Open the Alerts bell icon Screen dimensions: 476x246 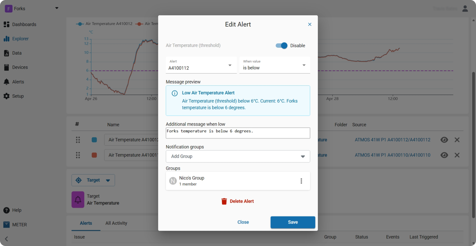(6, 82)
